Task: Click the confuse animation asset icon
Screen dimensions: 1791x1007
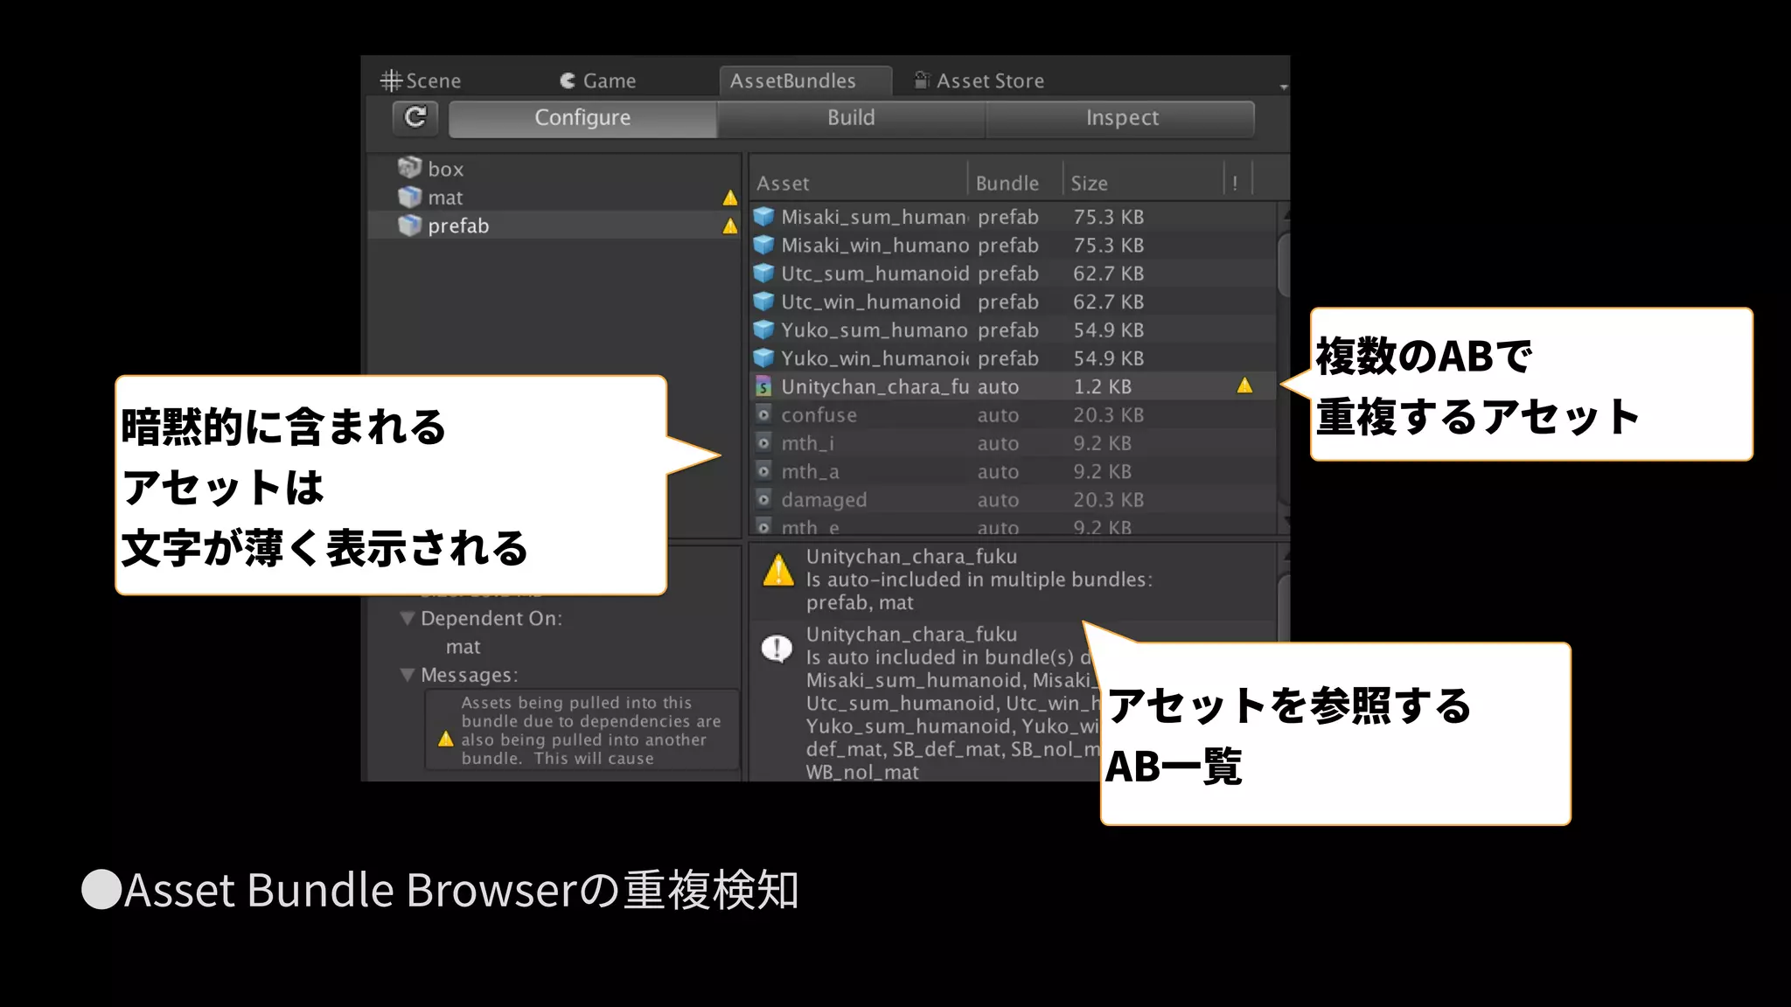Action: (x=764, y=415)
